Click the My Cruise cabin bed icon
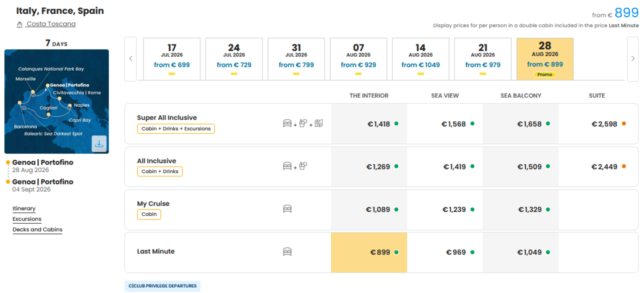 click(287, 209)
